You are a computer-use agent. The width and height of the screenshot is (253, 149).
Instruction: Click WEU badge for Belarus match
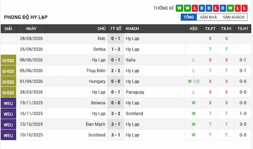point(8,103)
